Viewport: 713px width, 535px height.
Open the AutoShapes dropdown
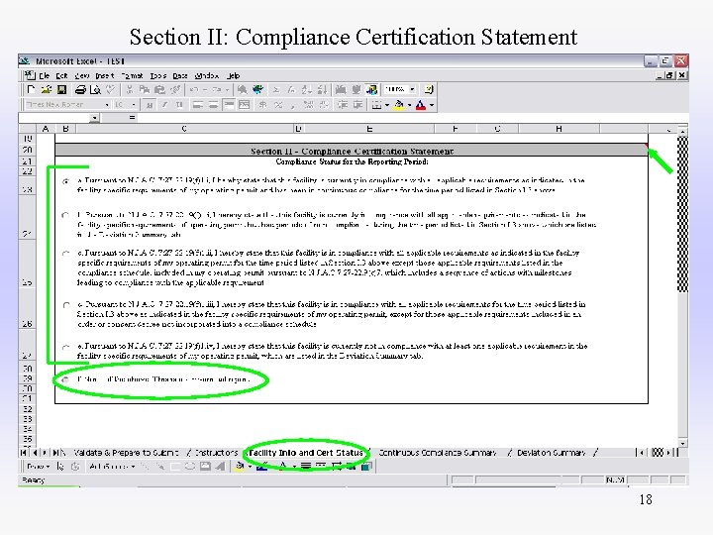click(x=112, y=467)
